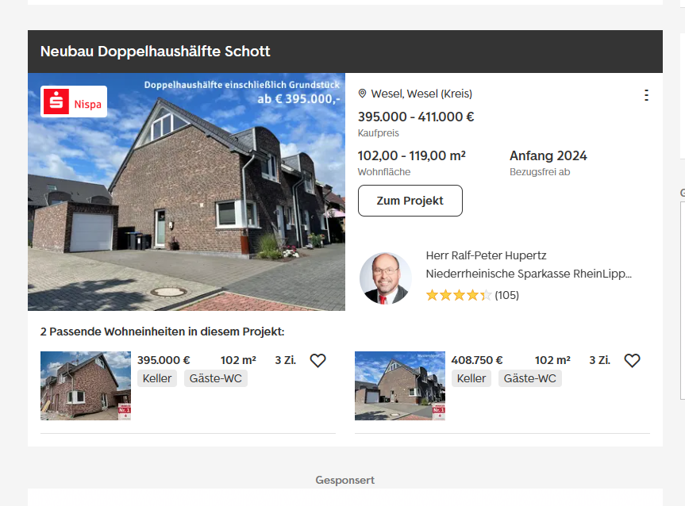Select the 408.750 € unit price
This screenshot has height=506, width=685.
coord(477,360)
